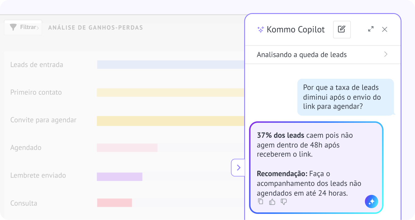
Task: Click the user question message bubble
Action: (346, 97)
